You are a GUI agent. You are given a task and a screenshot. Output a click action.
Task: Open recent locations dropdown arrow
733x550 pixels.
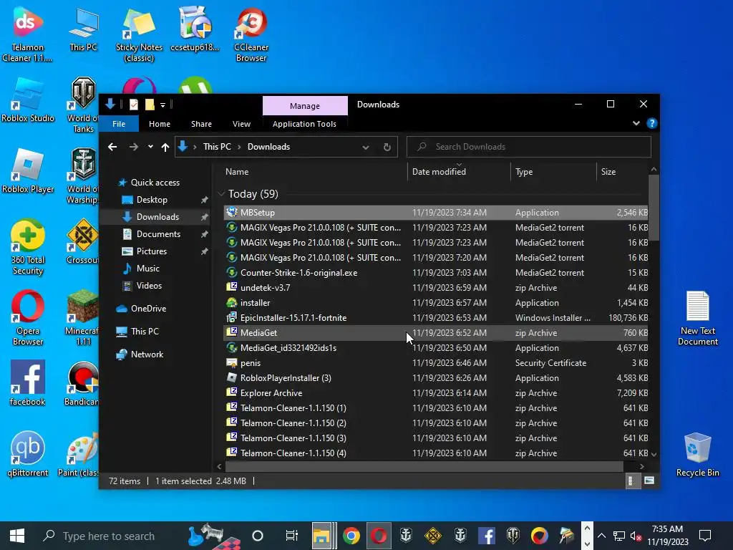pos(150,147)
